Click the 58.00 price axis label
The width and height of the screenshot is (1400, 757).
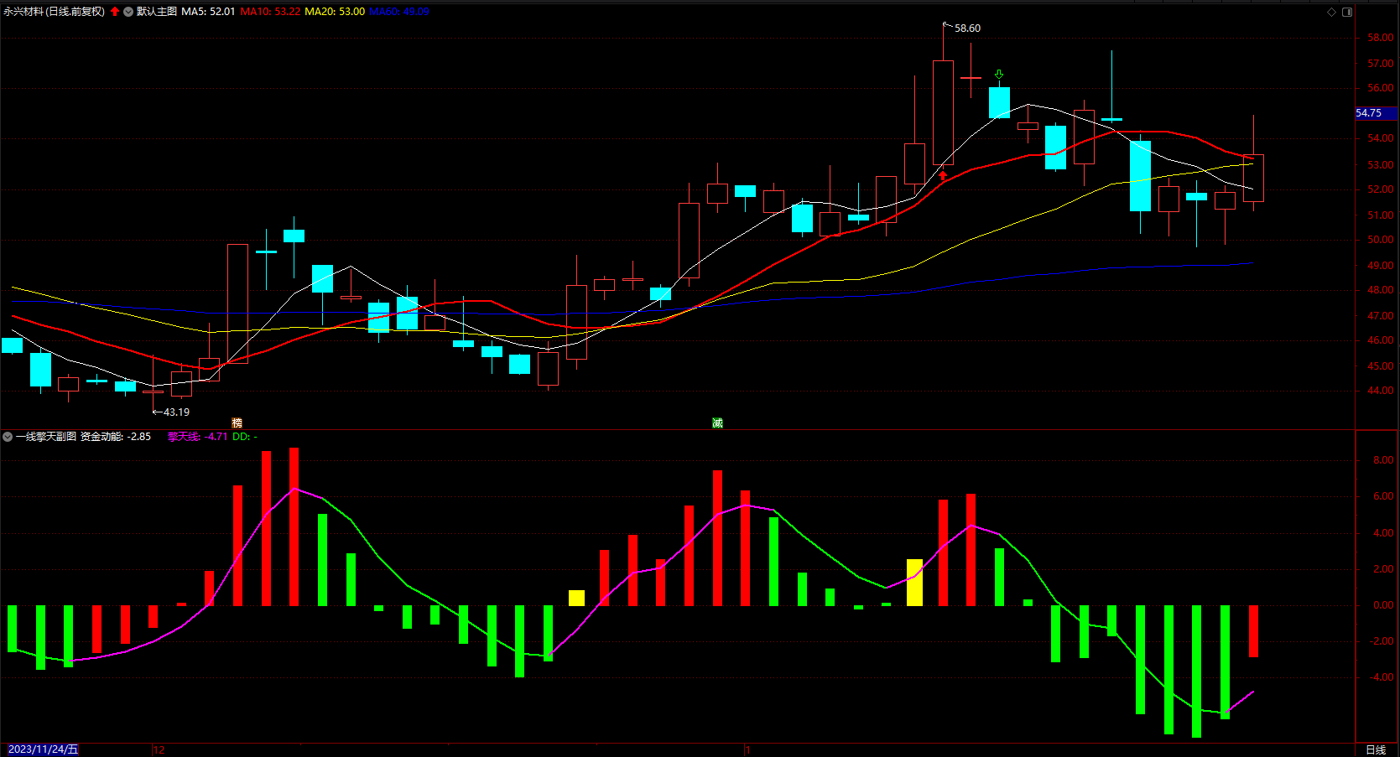(1381, 38)
